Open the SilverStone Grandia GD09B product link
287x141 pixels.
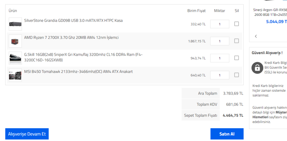click(x=73, y=21)
